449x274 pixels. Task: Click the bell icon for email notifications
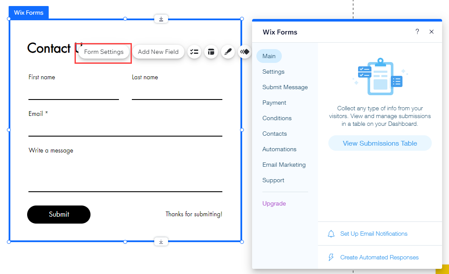coord(331,234)
